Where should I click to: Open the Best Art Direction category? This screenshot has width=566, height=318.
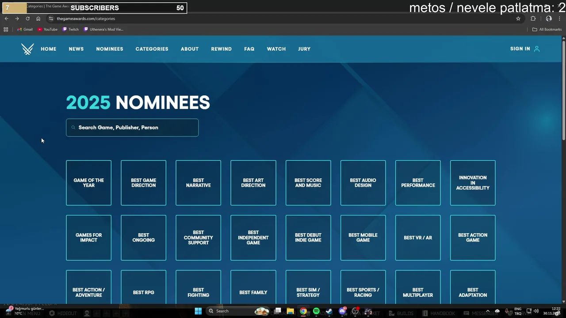[253, 183]
